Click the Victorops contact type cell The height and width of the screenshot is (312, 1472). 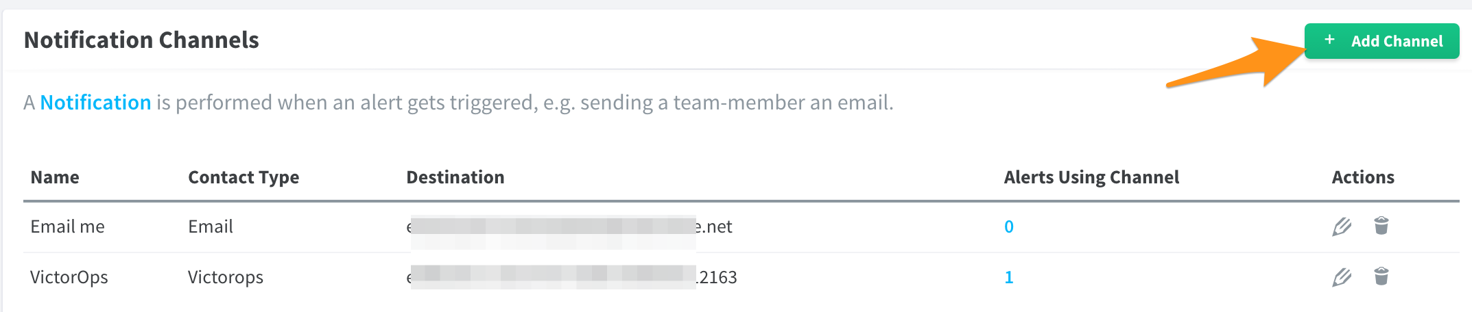(x=226, y=277)
